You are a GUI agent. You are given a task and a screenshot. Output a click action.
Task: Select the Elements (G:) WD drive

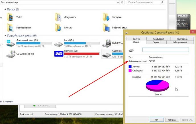coord(59,53)
